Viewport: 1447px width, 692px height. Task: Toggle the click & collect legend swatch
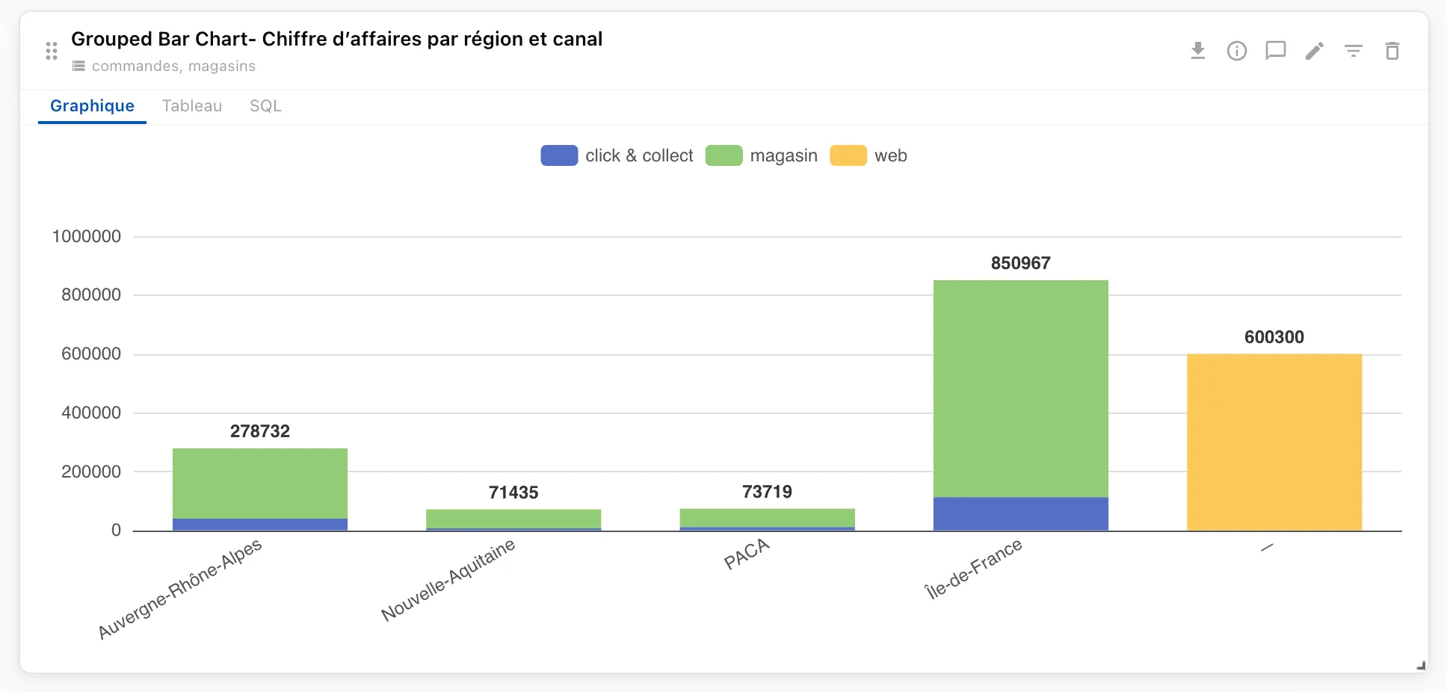tap(559, 155)
